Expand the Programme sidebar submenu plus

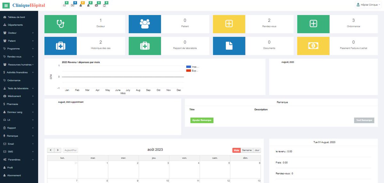tap(33, 49)
